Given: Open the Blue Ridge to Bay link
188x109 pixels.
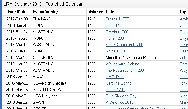Looking at the screenshot, I should click(121, 96).
